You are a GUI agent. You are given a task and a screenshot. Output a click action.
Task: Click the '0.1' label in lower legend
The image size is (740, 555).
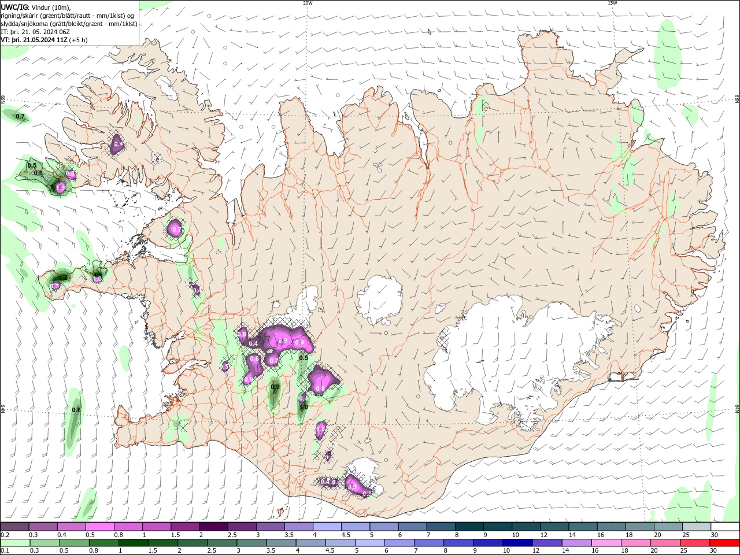click(x=5, y=551)
